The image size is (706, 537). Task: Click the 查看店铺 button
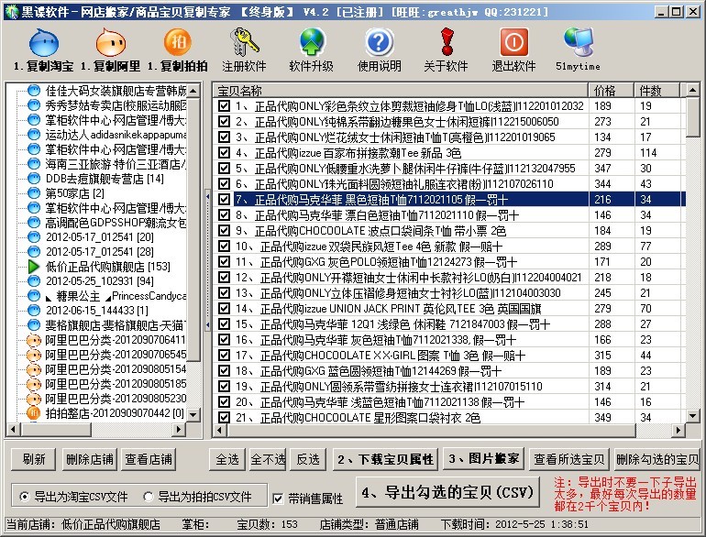tap(149, 459)
